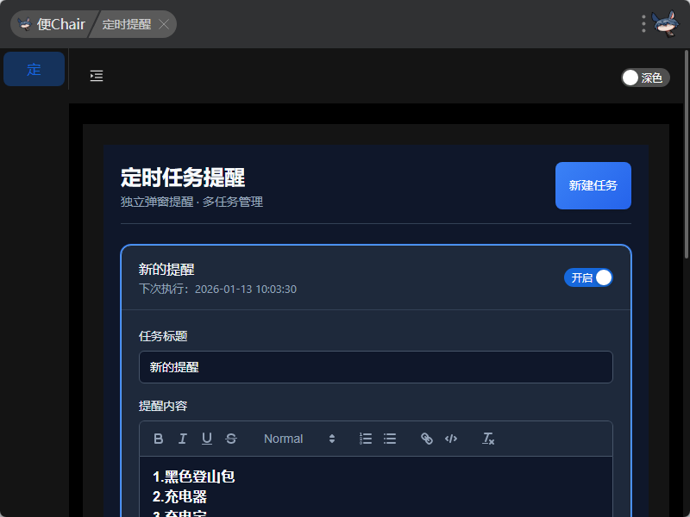
Task: Select the 定 sidebar item
Action: pos(34,69)
